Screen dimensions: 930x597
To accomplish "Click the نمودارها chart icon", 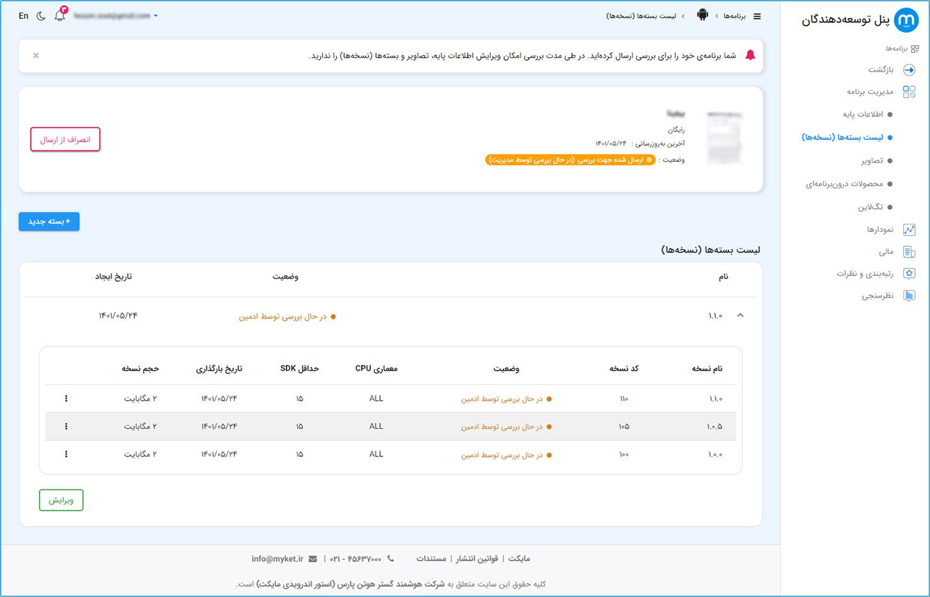I will pyautogui.click(x=909, y=229).
